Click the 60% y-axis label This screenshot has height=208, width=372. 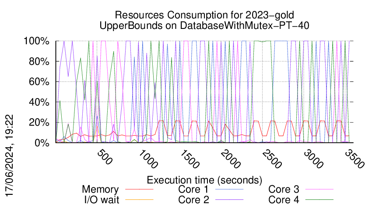pos(39,82)
